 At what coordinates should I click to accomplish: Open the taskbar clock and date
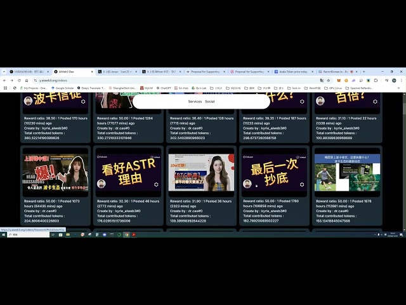coord(393,234)
